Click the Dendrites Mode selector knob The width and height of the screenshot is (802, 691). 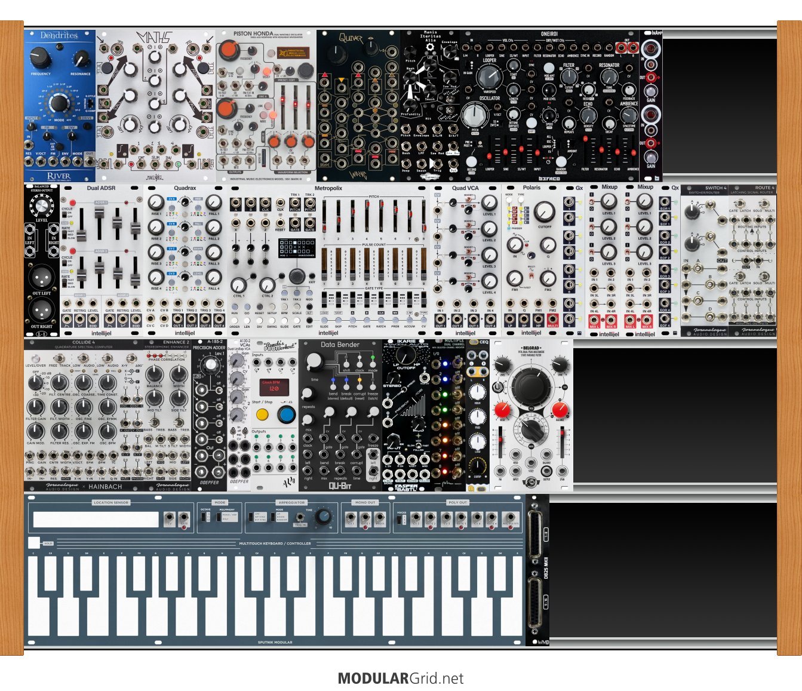pos(59,103)
